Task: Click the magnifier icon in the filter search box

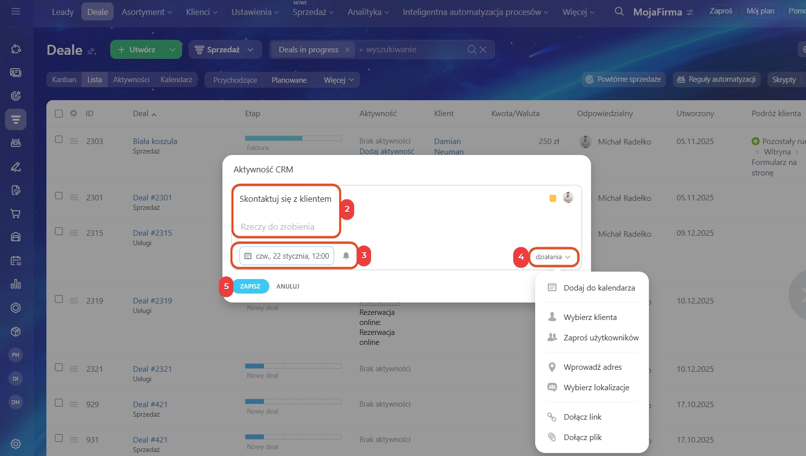Action: tap(472, 49)
